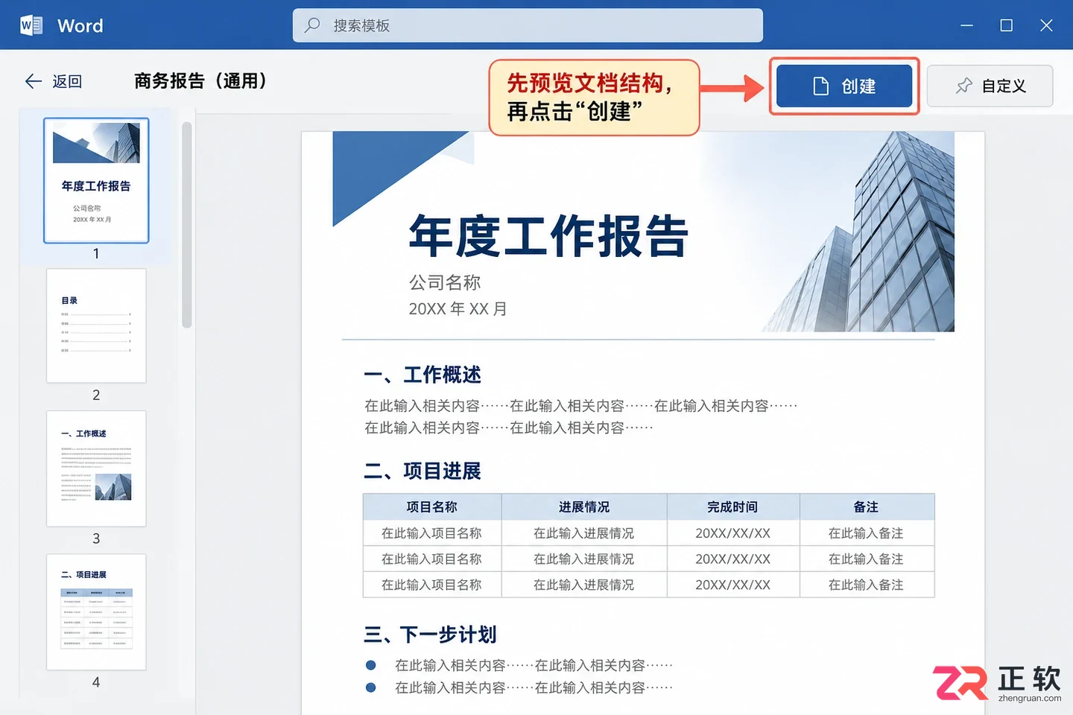The image size is (1073, 715).
Task: Click the 返回 link
Action: pos(67,81)
